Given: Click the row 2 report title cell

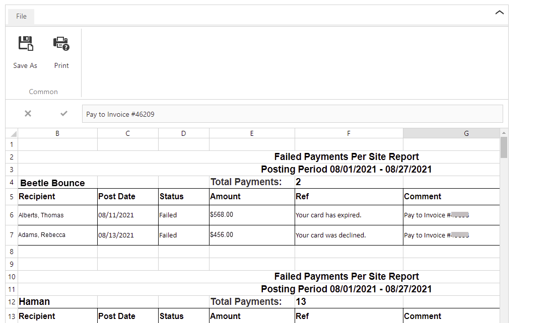Looking at the screenshot, I should (x=259, y=157).
